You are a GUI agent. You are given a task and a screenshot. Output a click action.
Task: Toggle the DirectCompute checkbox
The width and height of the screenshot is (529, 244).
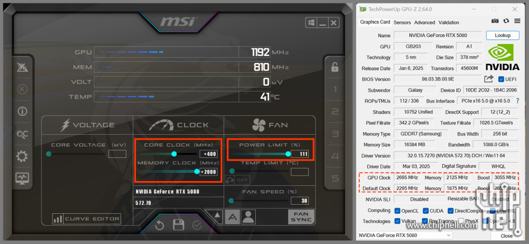451,211
